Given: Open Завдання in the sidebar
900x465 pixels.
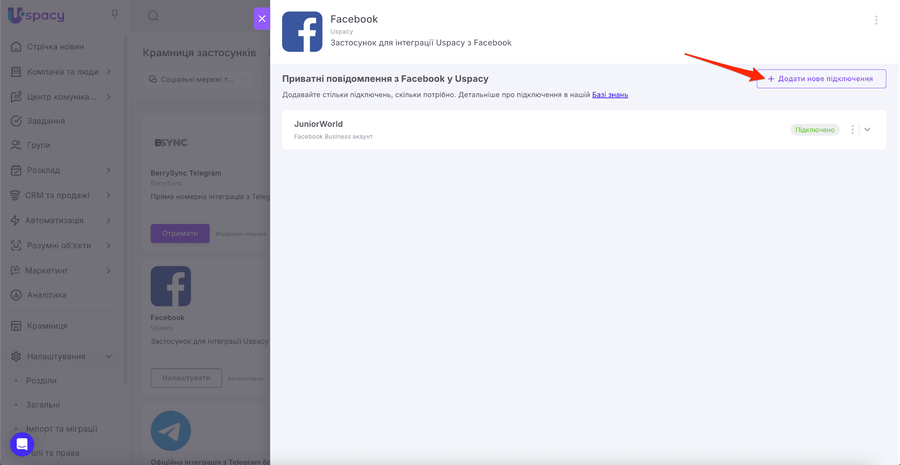Looking at the screenshot, I should point(46,121).
